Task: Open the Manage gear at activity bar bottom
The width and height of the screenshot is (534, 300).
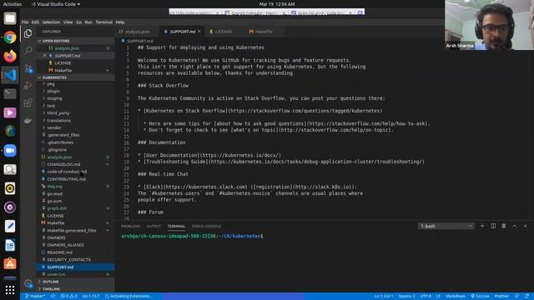Action: [28, 283]
